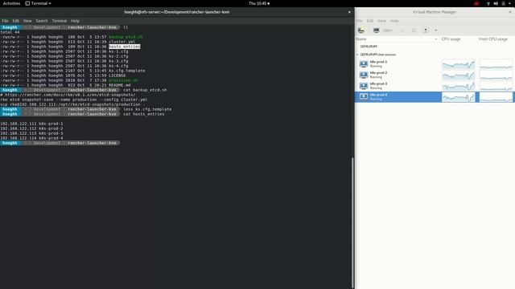The image size is (515, 289).
Task: Open Help menu in Virtual Machine Manager
Action: 394,21
